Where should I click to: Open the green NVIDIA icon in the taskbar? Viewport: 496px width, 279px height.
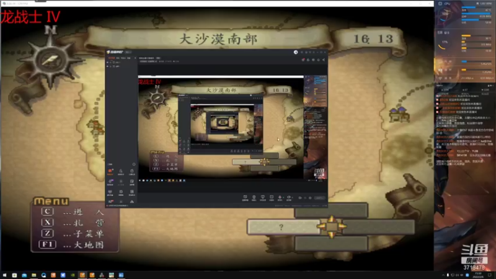coord(73,275)
